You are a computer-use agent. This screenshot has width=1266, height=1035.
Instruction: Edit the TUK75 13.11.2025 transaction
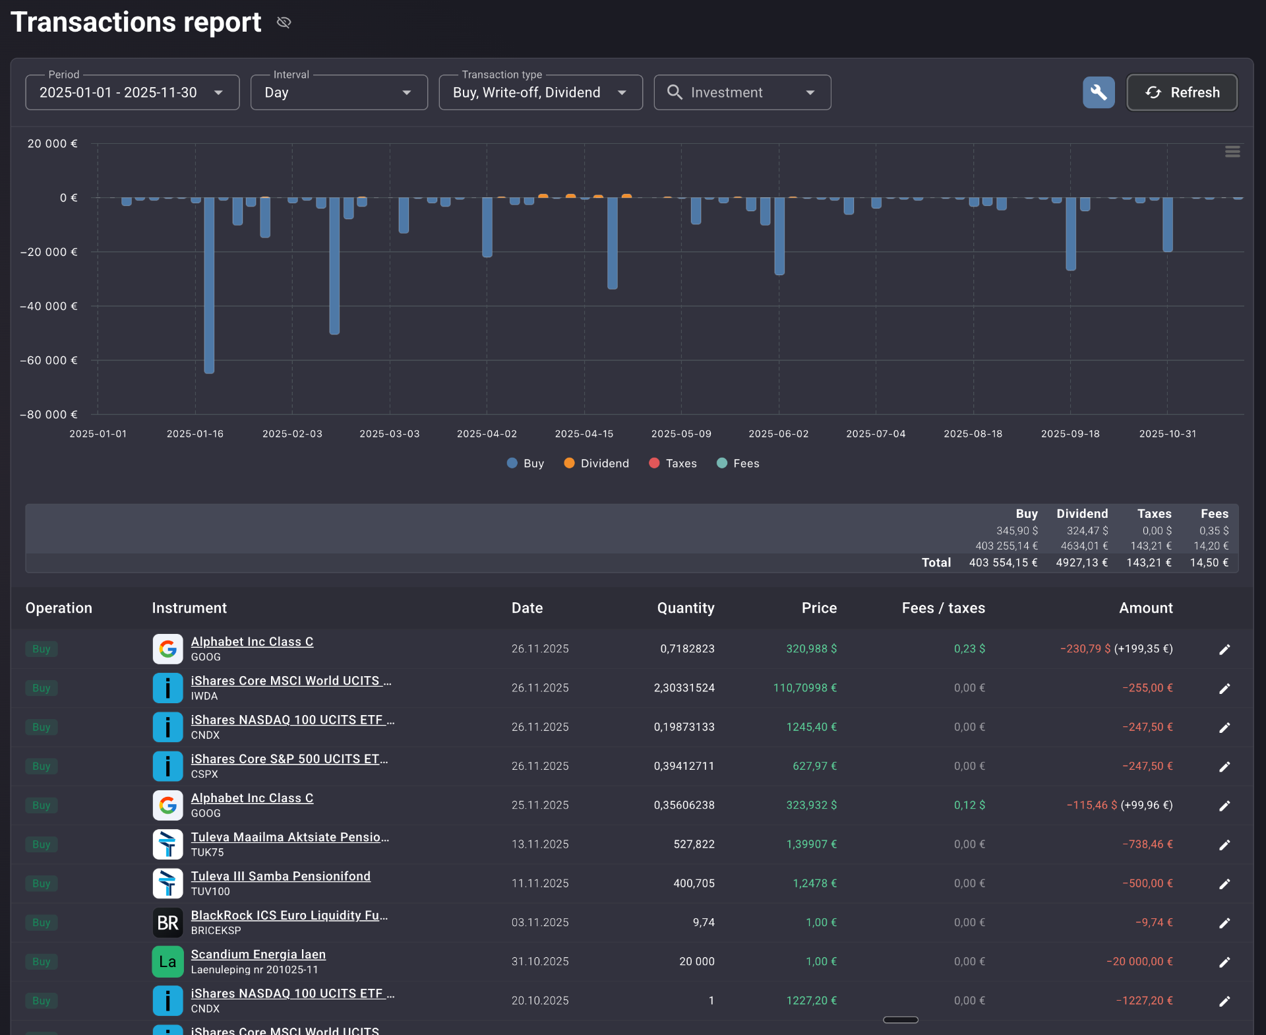click(x=1224, y=844)
